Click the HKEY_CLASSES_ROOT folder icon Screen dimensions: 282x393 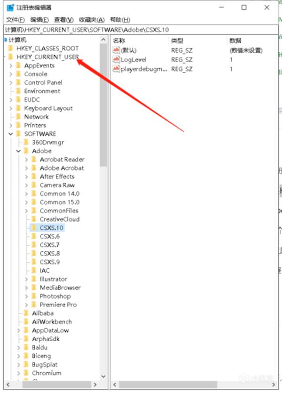pyautogui.click(x=11, y=48)
